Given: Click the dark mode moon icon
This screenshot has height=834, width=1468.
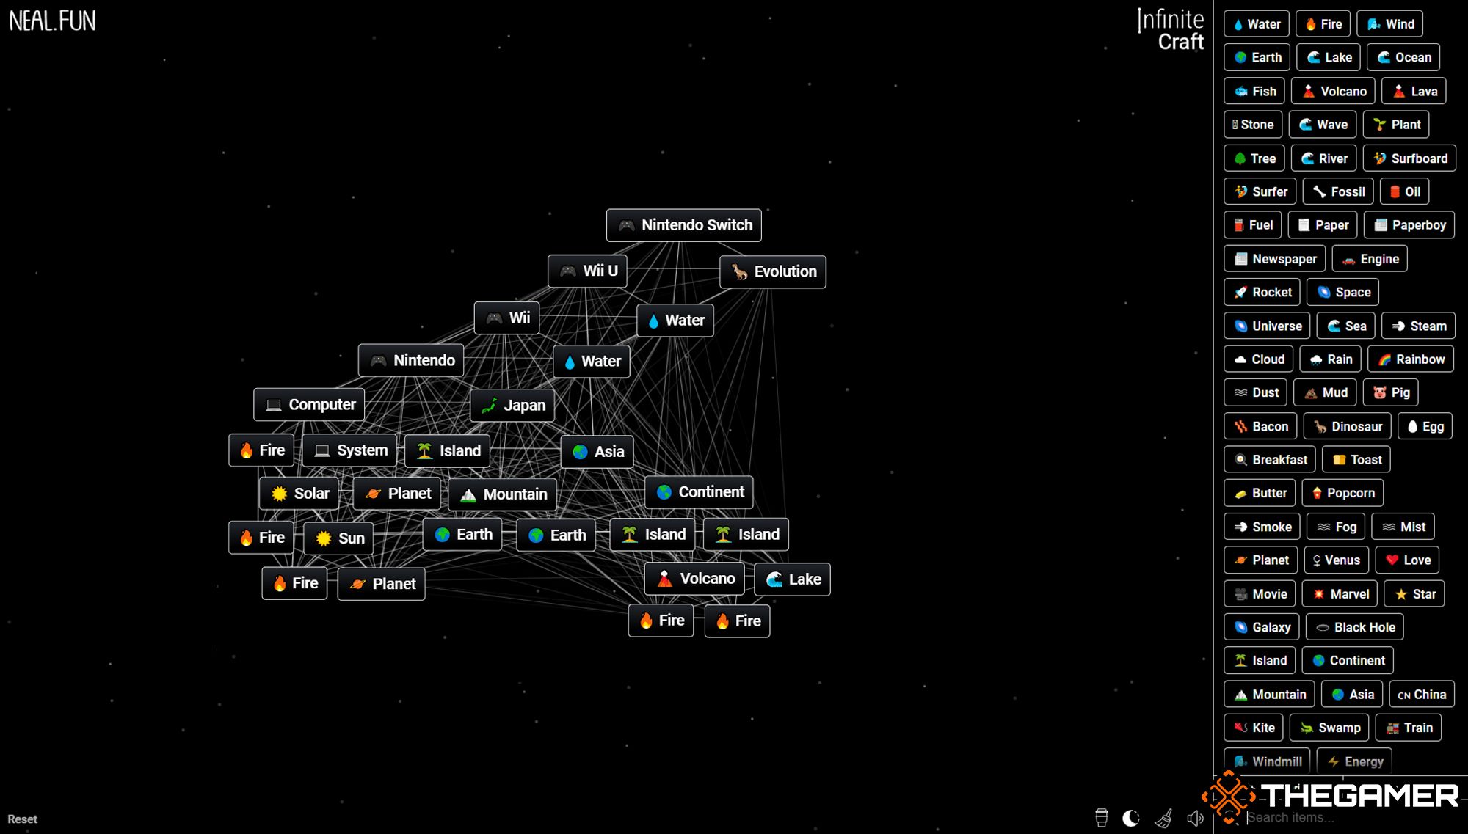Looking at the screenshot, I should 1131,818.
